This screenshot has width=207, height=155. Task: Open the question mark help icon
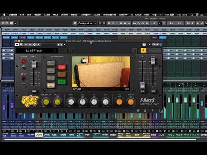(152, 111)
